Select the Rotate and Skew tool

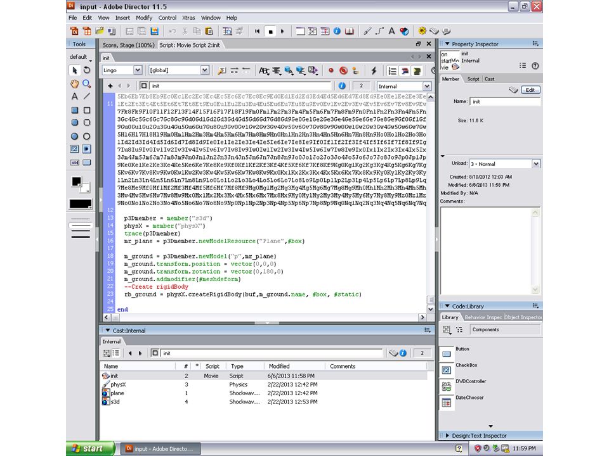[87, 70]
